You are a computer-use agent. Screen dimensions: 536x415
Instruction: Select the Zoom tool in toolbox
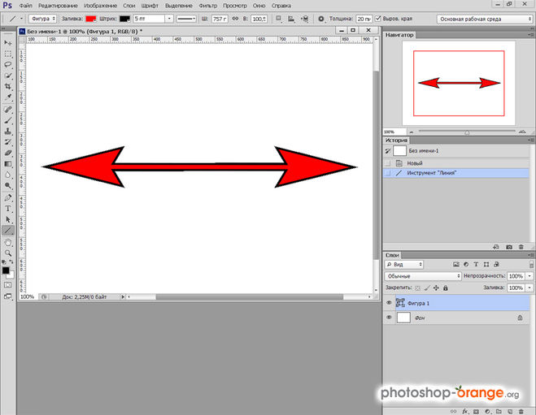8,253
